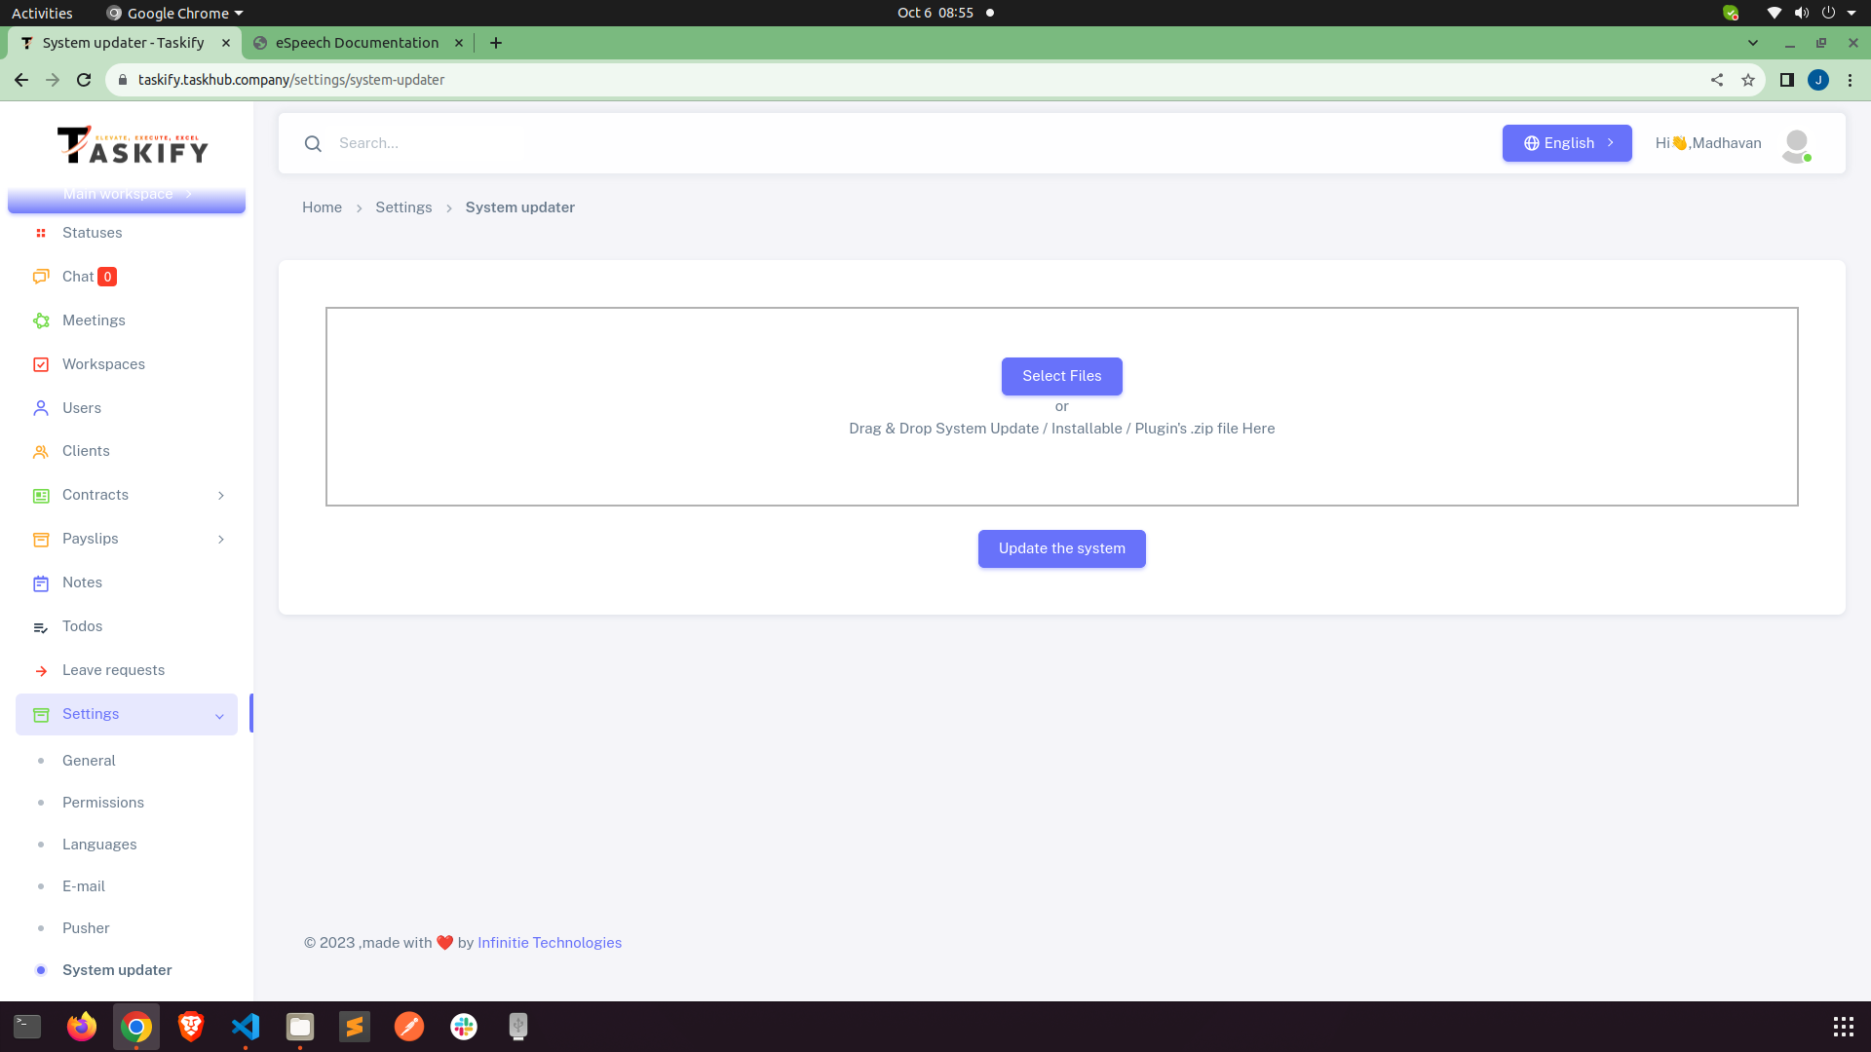Open Visual Studio Code from taskbar
Viewport: 1871px width, 1052px height.
246,1027
